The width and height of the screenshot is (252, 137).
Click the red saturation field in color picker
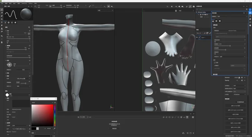[42, 115]
